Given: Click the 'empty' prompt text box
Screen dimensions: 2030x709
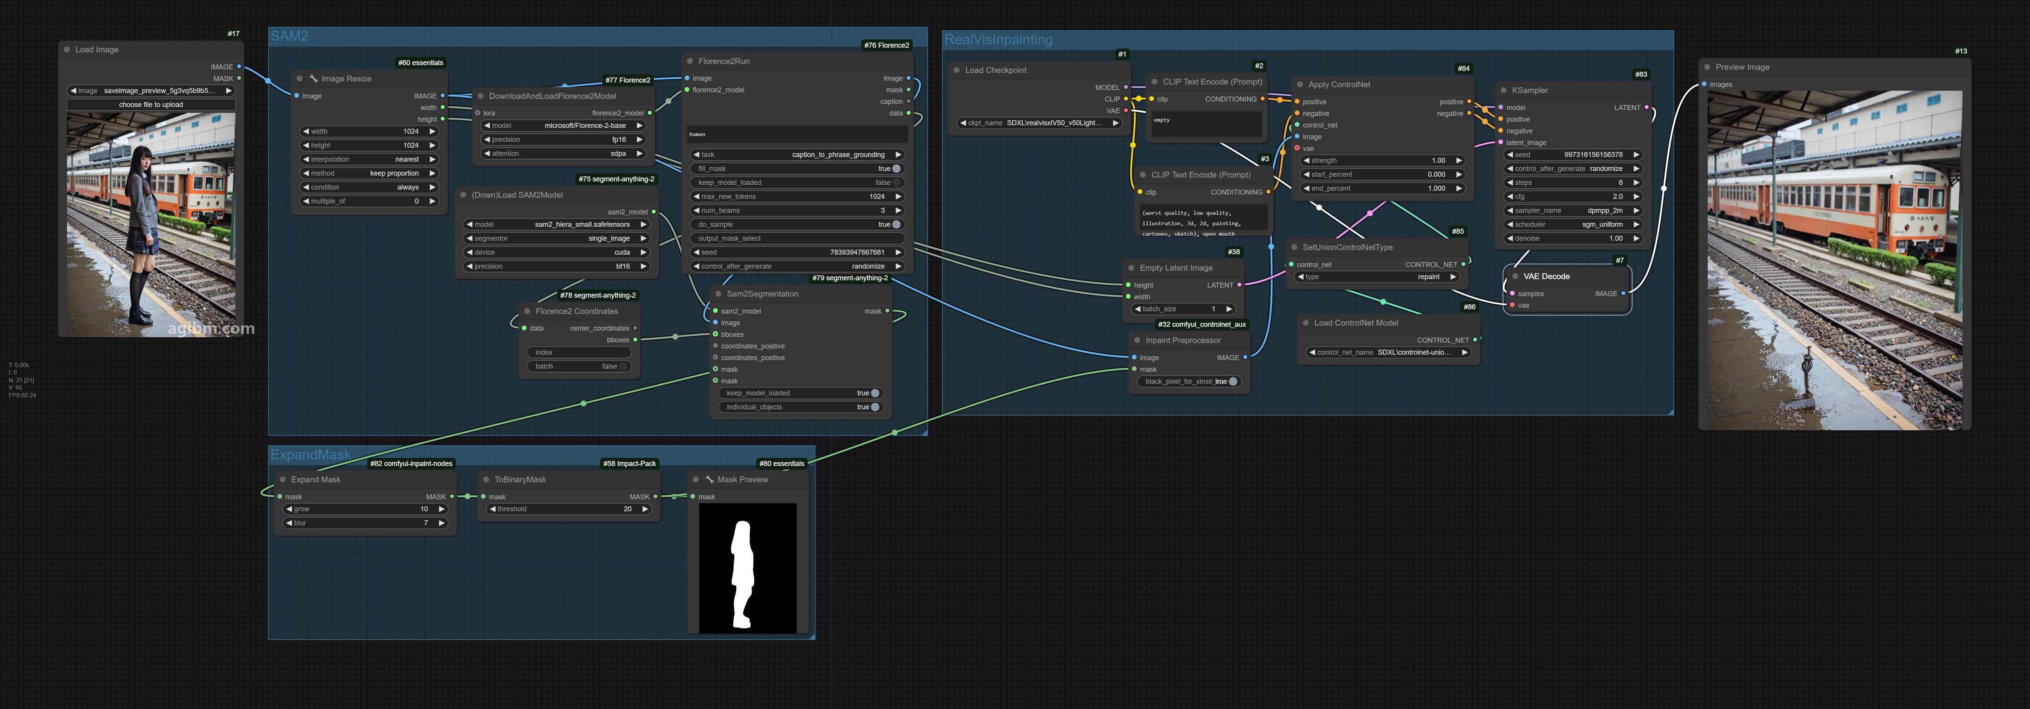Looking at the screenshot, I should pos(1206,124).
